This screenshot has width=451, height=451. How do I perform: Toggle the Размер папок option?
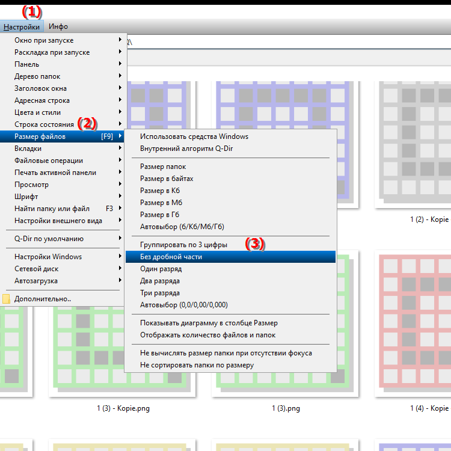(230, 167)
